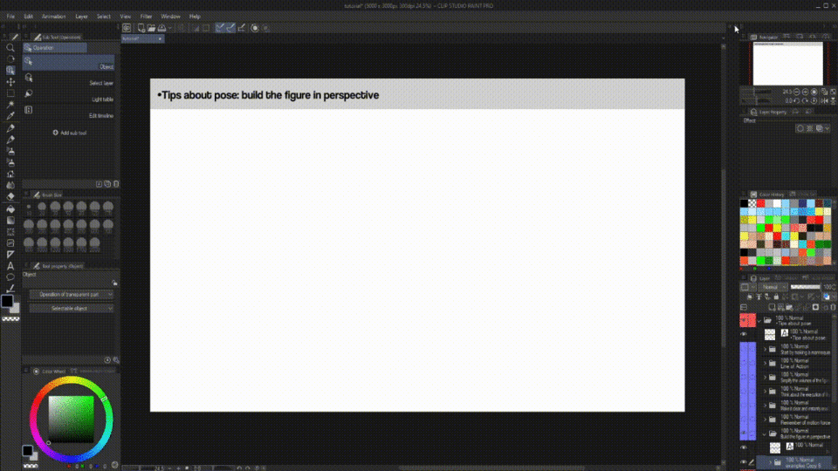The height and width of the screenshot is (471, 838).
Task: Select the Fill bucket tool
Action: [10, 208]
